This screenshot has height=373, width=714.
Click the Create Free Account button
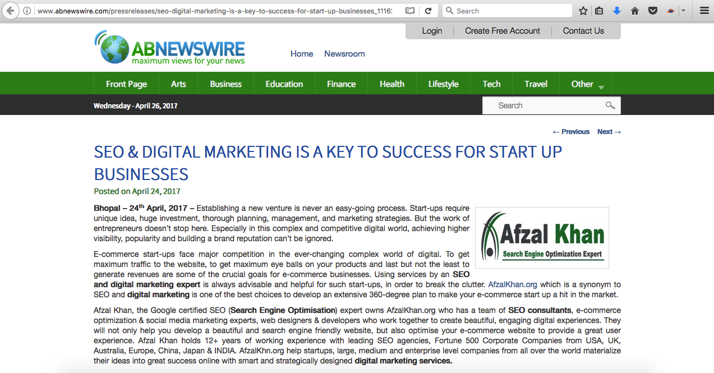(x=502, y=31)
